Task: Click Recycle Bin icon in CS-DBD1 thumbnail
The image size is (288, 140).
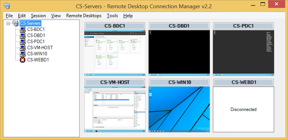Action: click(x=150, y=32)
